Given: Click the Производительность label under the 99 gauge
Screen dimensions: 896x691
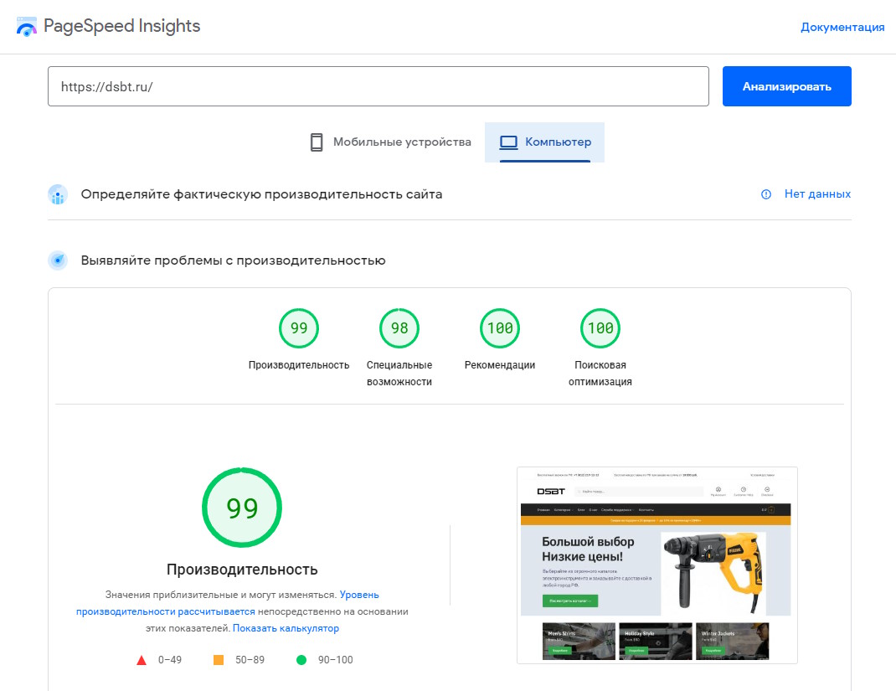Looking at the screenshot, I should [x=299, y=364].
